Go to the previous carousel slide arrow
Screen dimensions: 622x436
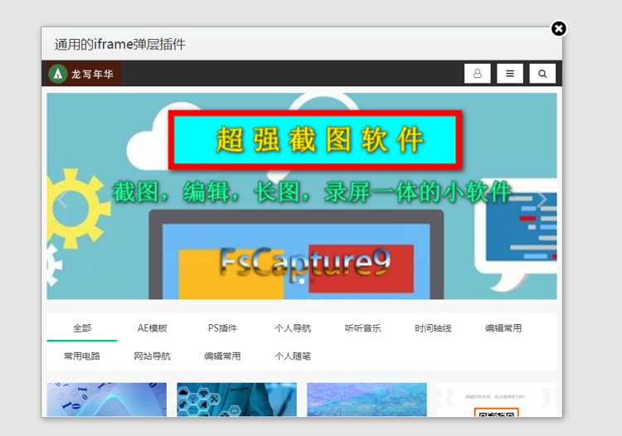point(62,201)
